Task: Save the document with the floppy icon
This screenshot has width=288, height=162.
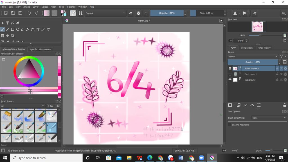Action: click(20, 13)
